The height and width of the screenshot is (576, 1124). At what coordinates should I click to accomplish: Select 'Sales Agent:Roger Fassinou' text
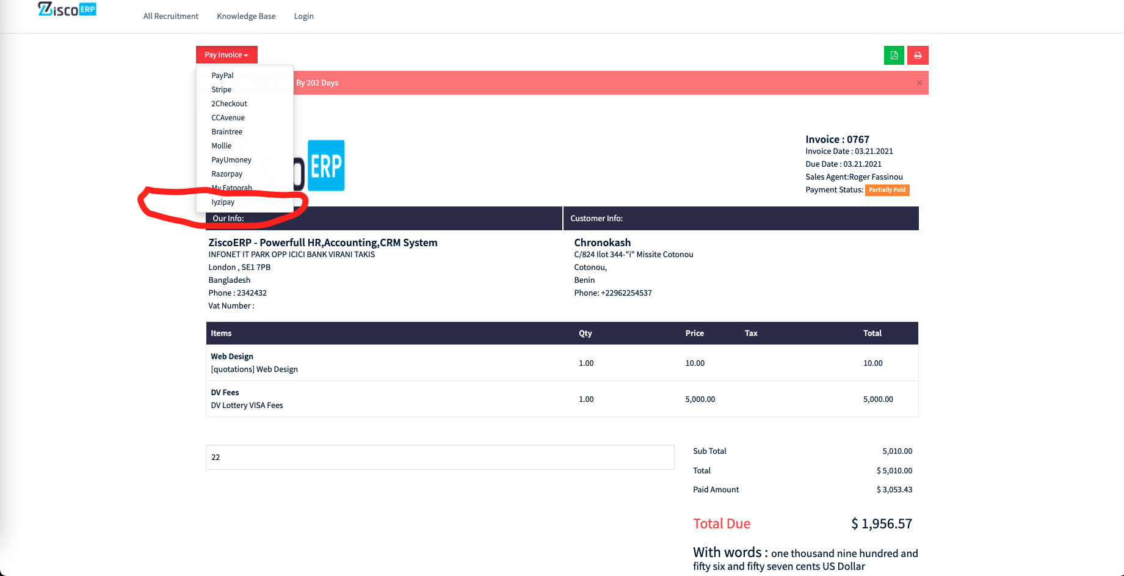coord(854,177)
